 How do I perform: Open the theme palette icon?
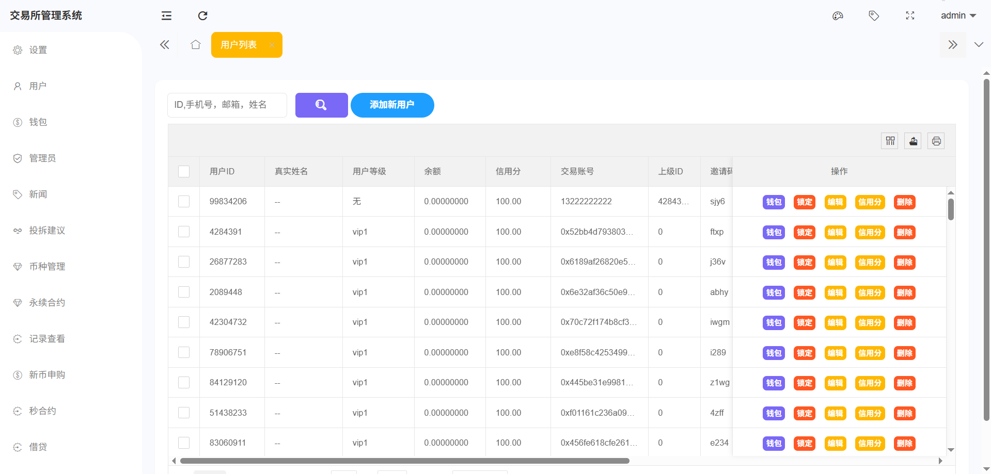coord(838,16)
